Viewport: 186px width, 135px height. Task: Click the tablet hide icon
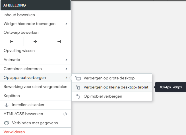point(78,87)
